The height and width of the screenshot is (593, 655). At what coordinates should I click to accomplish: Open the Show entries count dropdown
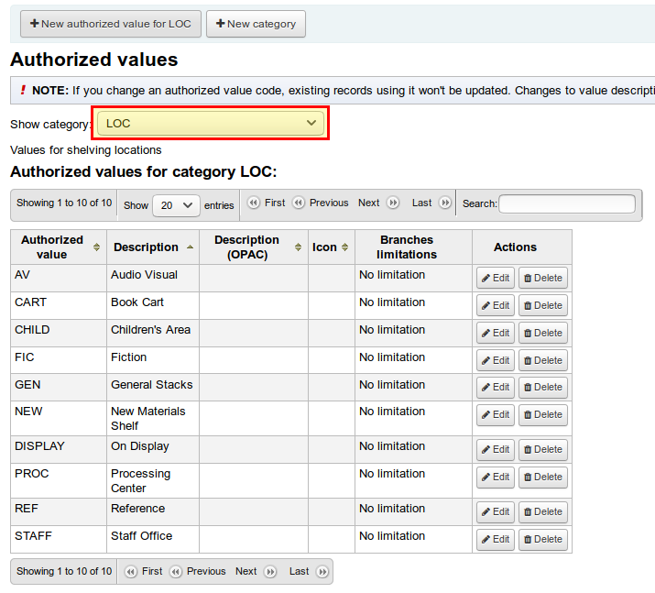pos(176,205)
